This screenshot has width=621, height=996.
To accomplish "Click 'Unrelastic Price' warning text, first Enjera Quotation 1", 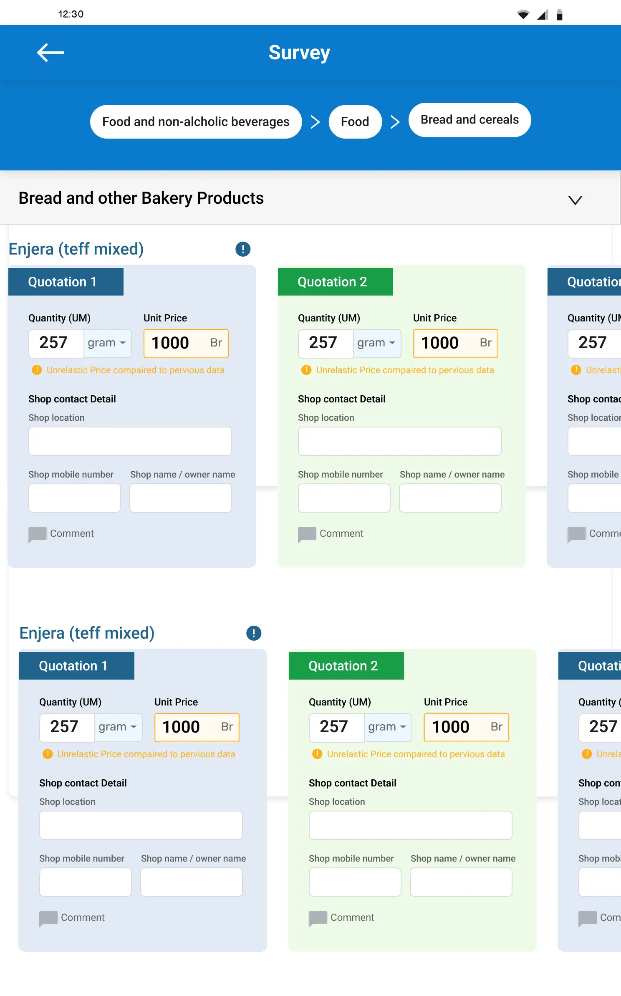I will (x=136, y=370).
